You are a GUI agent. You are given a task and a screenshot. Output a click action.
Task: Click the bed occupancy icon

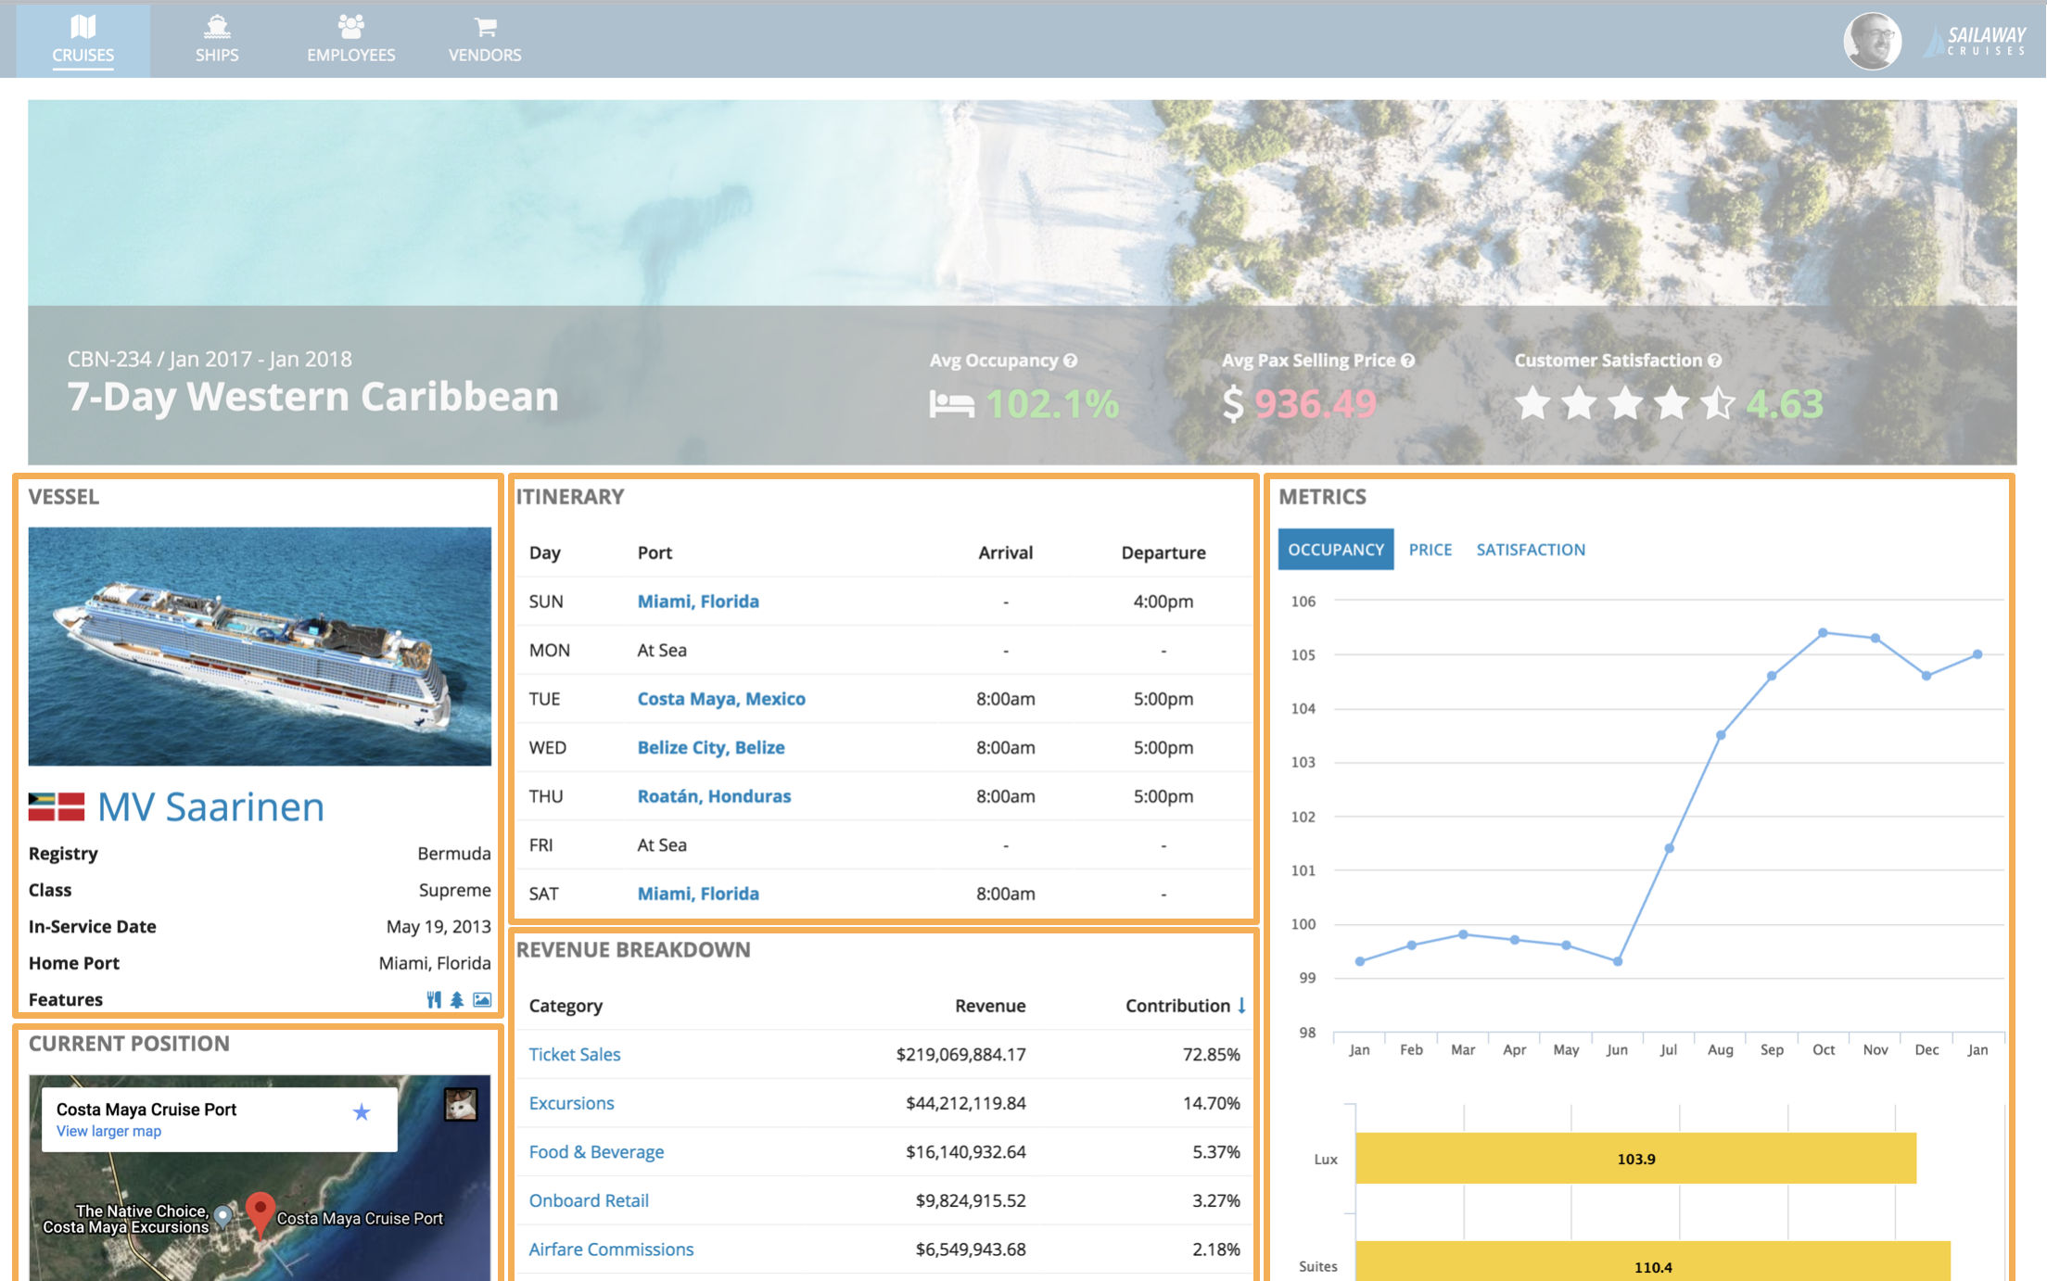coord(951,404)
